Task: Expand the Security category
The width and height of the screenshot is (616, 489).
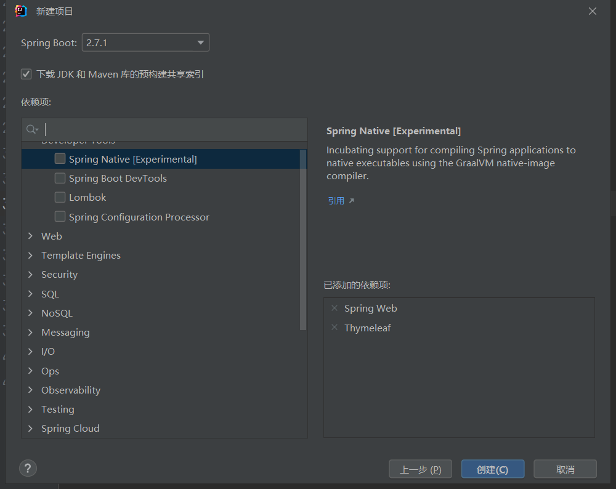Action: (30, 275)
